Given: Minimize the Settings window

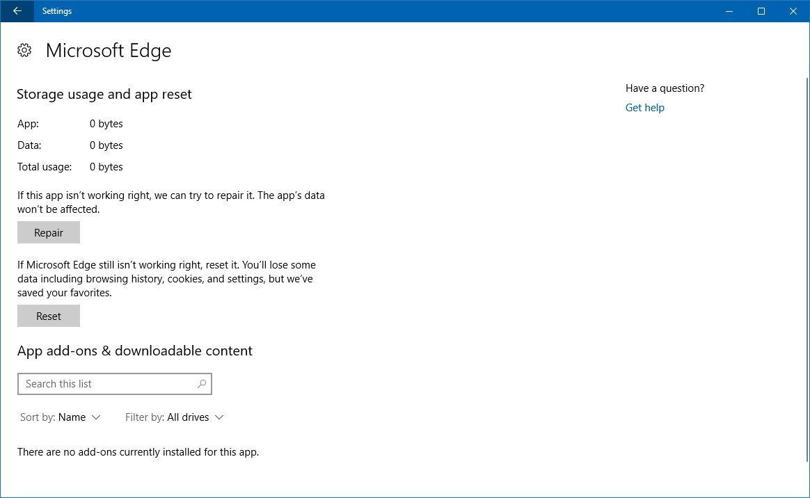Looking at the screenshot, I should point(729,11).
